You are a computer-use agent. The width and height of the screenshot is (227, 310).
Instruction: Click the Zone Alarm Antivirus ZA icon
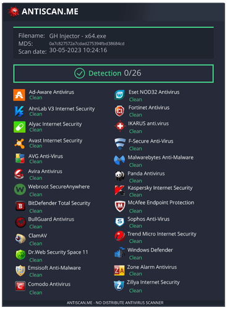119,270
